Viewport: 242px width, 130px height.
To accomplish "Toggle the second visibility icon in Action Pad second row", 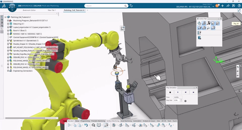I will [x=204, y=28].
